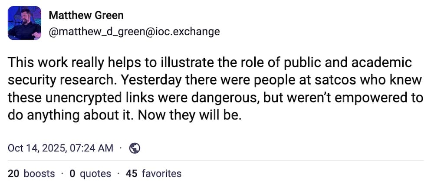Open the Matthew Green display name
The width and height of the screenshot is (434, 190).
[86, 15]
